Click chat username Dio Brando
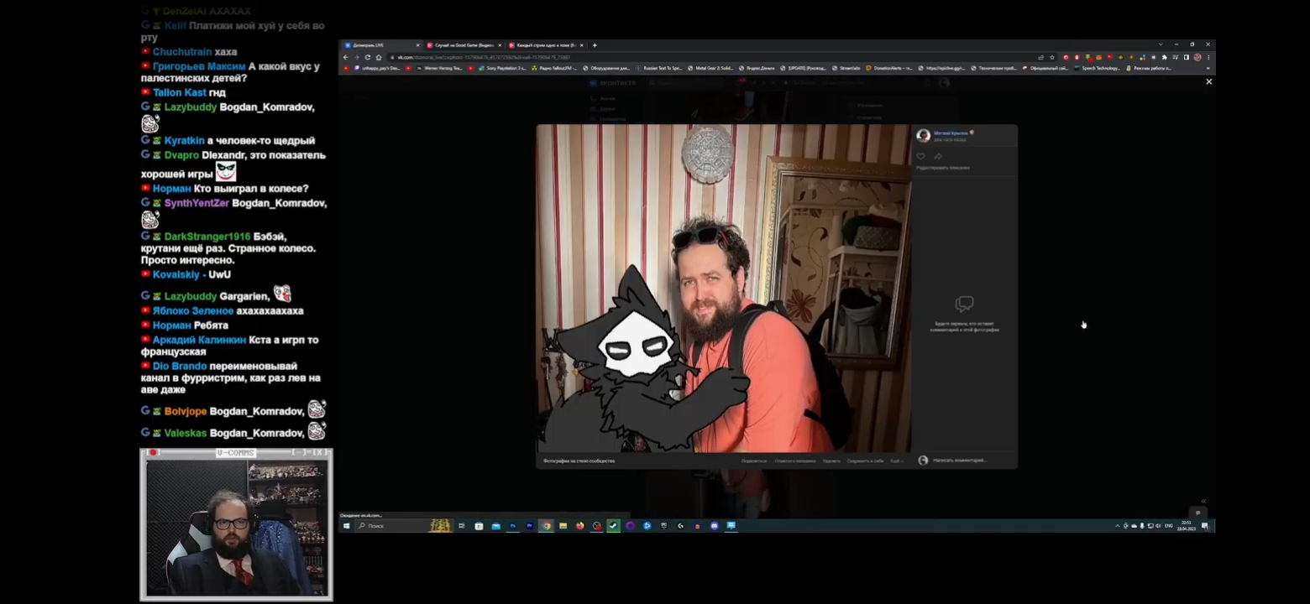 click(180, 366)
